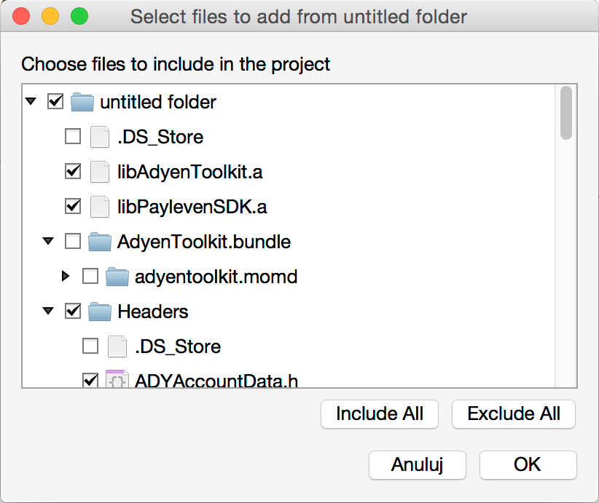Click the Exclude All button

(x=514, y=414)
